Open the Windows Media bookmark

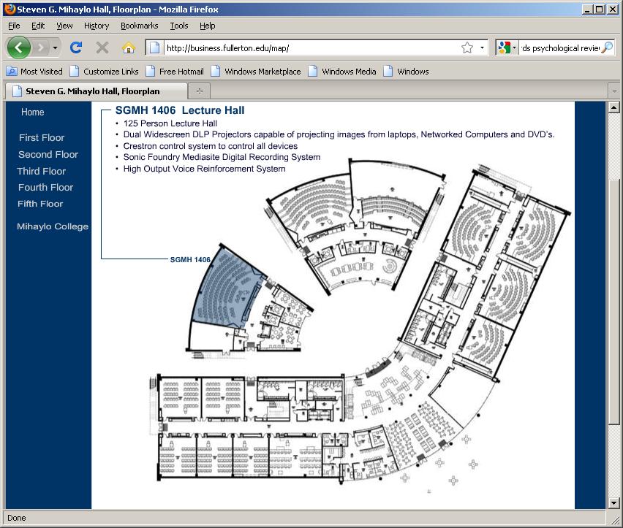click(x=342, y=72)
